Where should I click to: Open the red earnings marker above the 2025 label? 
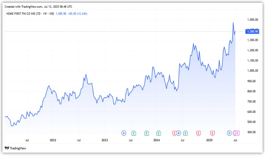click(212, 133)
